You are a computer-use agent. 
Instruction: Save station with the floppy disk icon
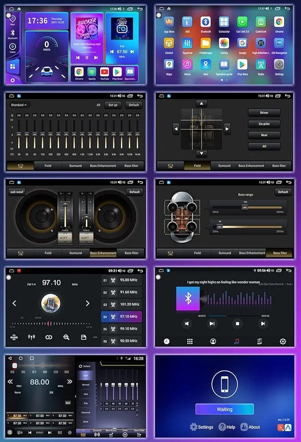(84, 337)
